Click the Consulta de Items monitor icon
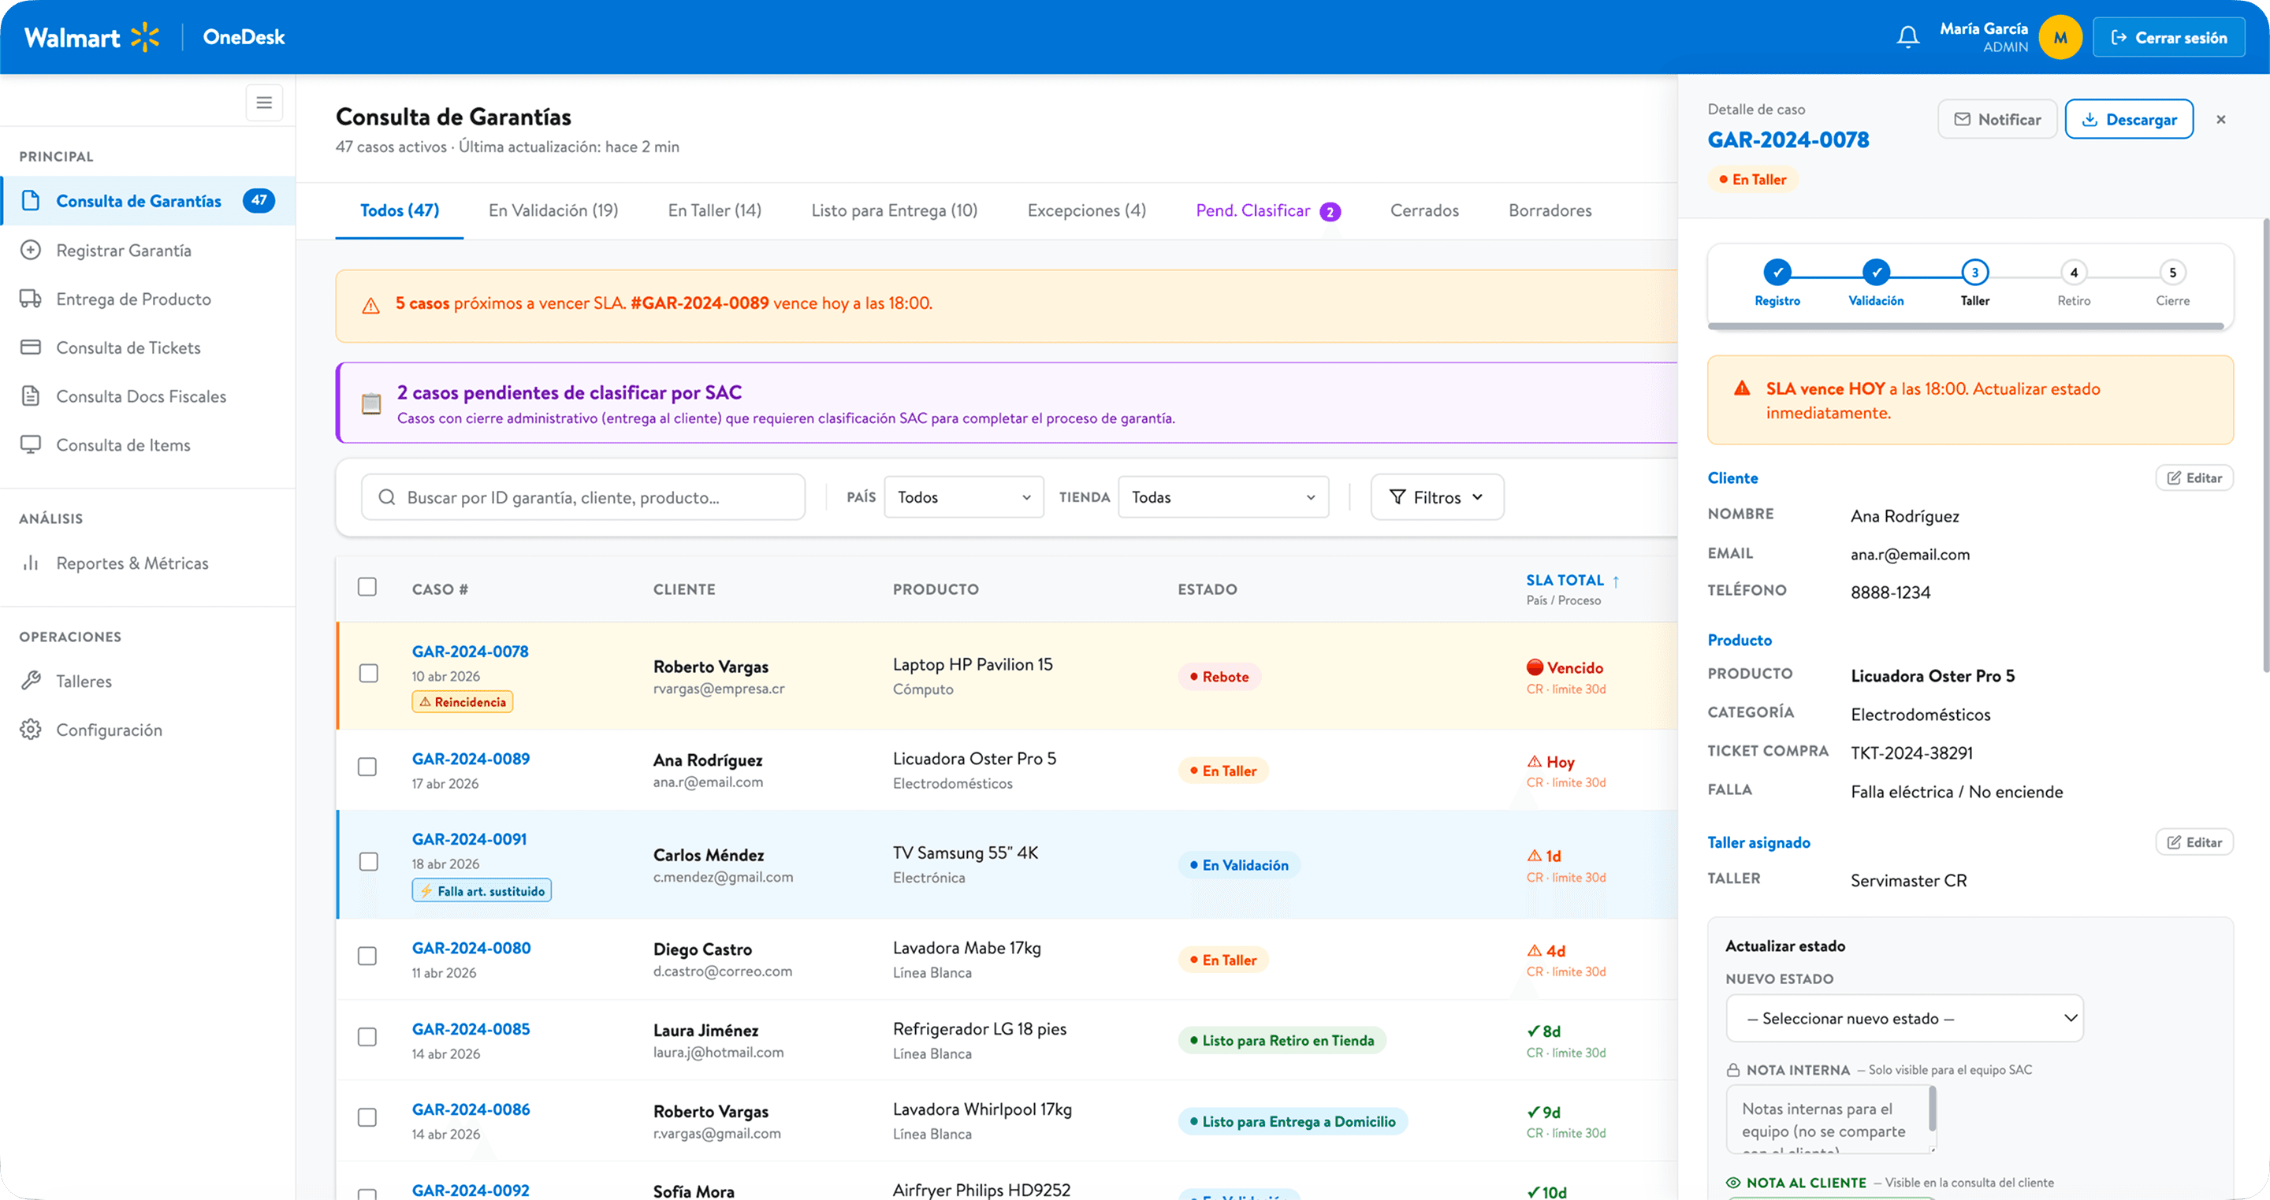Viewport: 2270px width, 1200px height. point(31,444)
